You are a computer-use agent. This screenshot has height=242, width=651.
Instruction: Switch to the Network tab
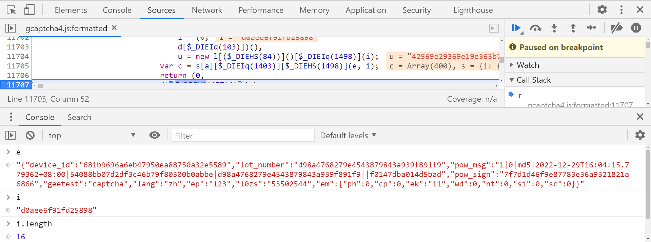pos(207,10)
